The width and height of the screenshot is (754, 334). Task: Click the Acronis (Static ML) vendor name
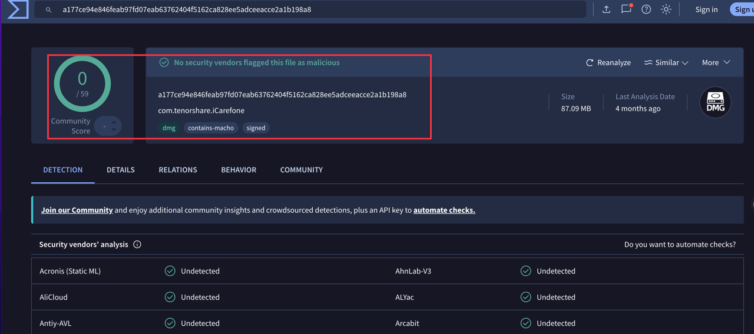(70, 271)
